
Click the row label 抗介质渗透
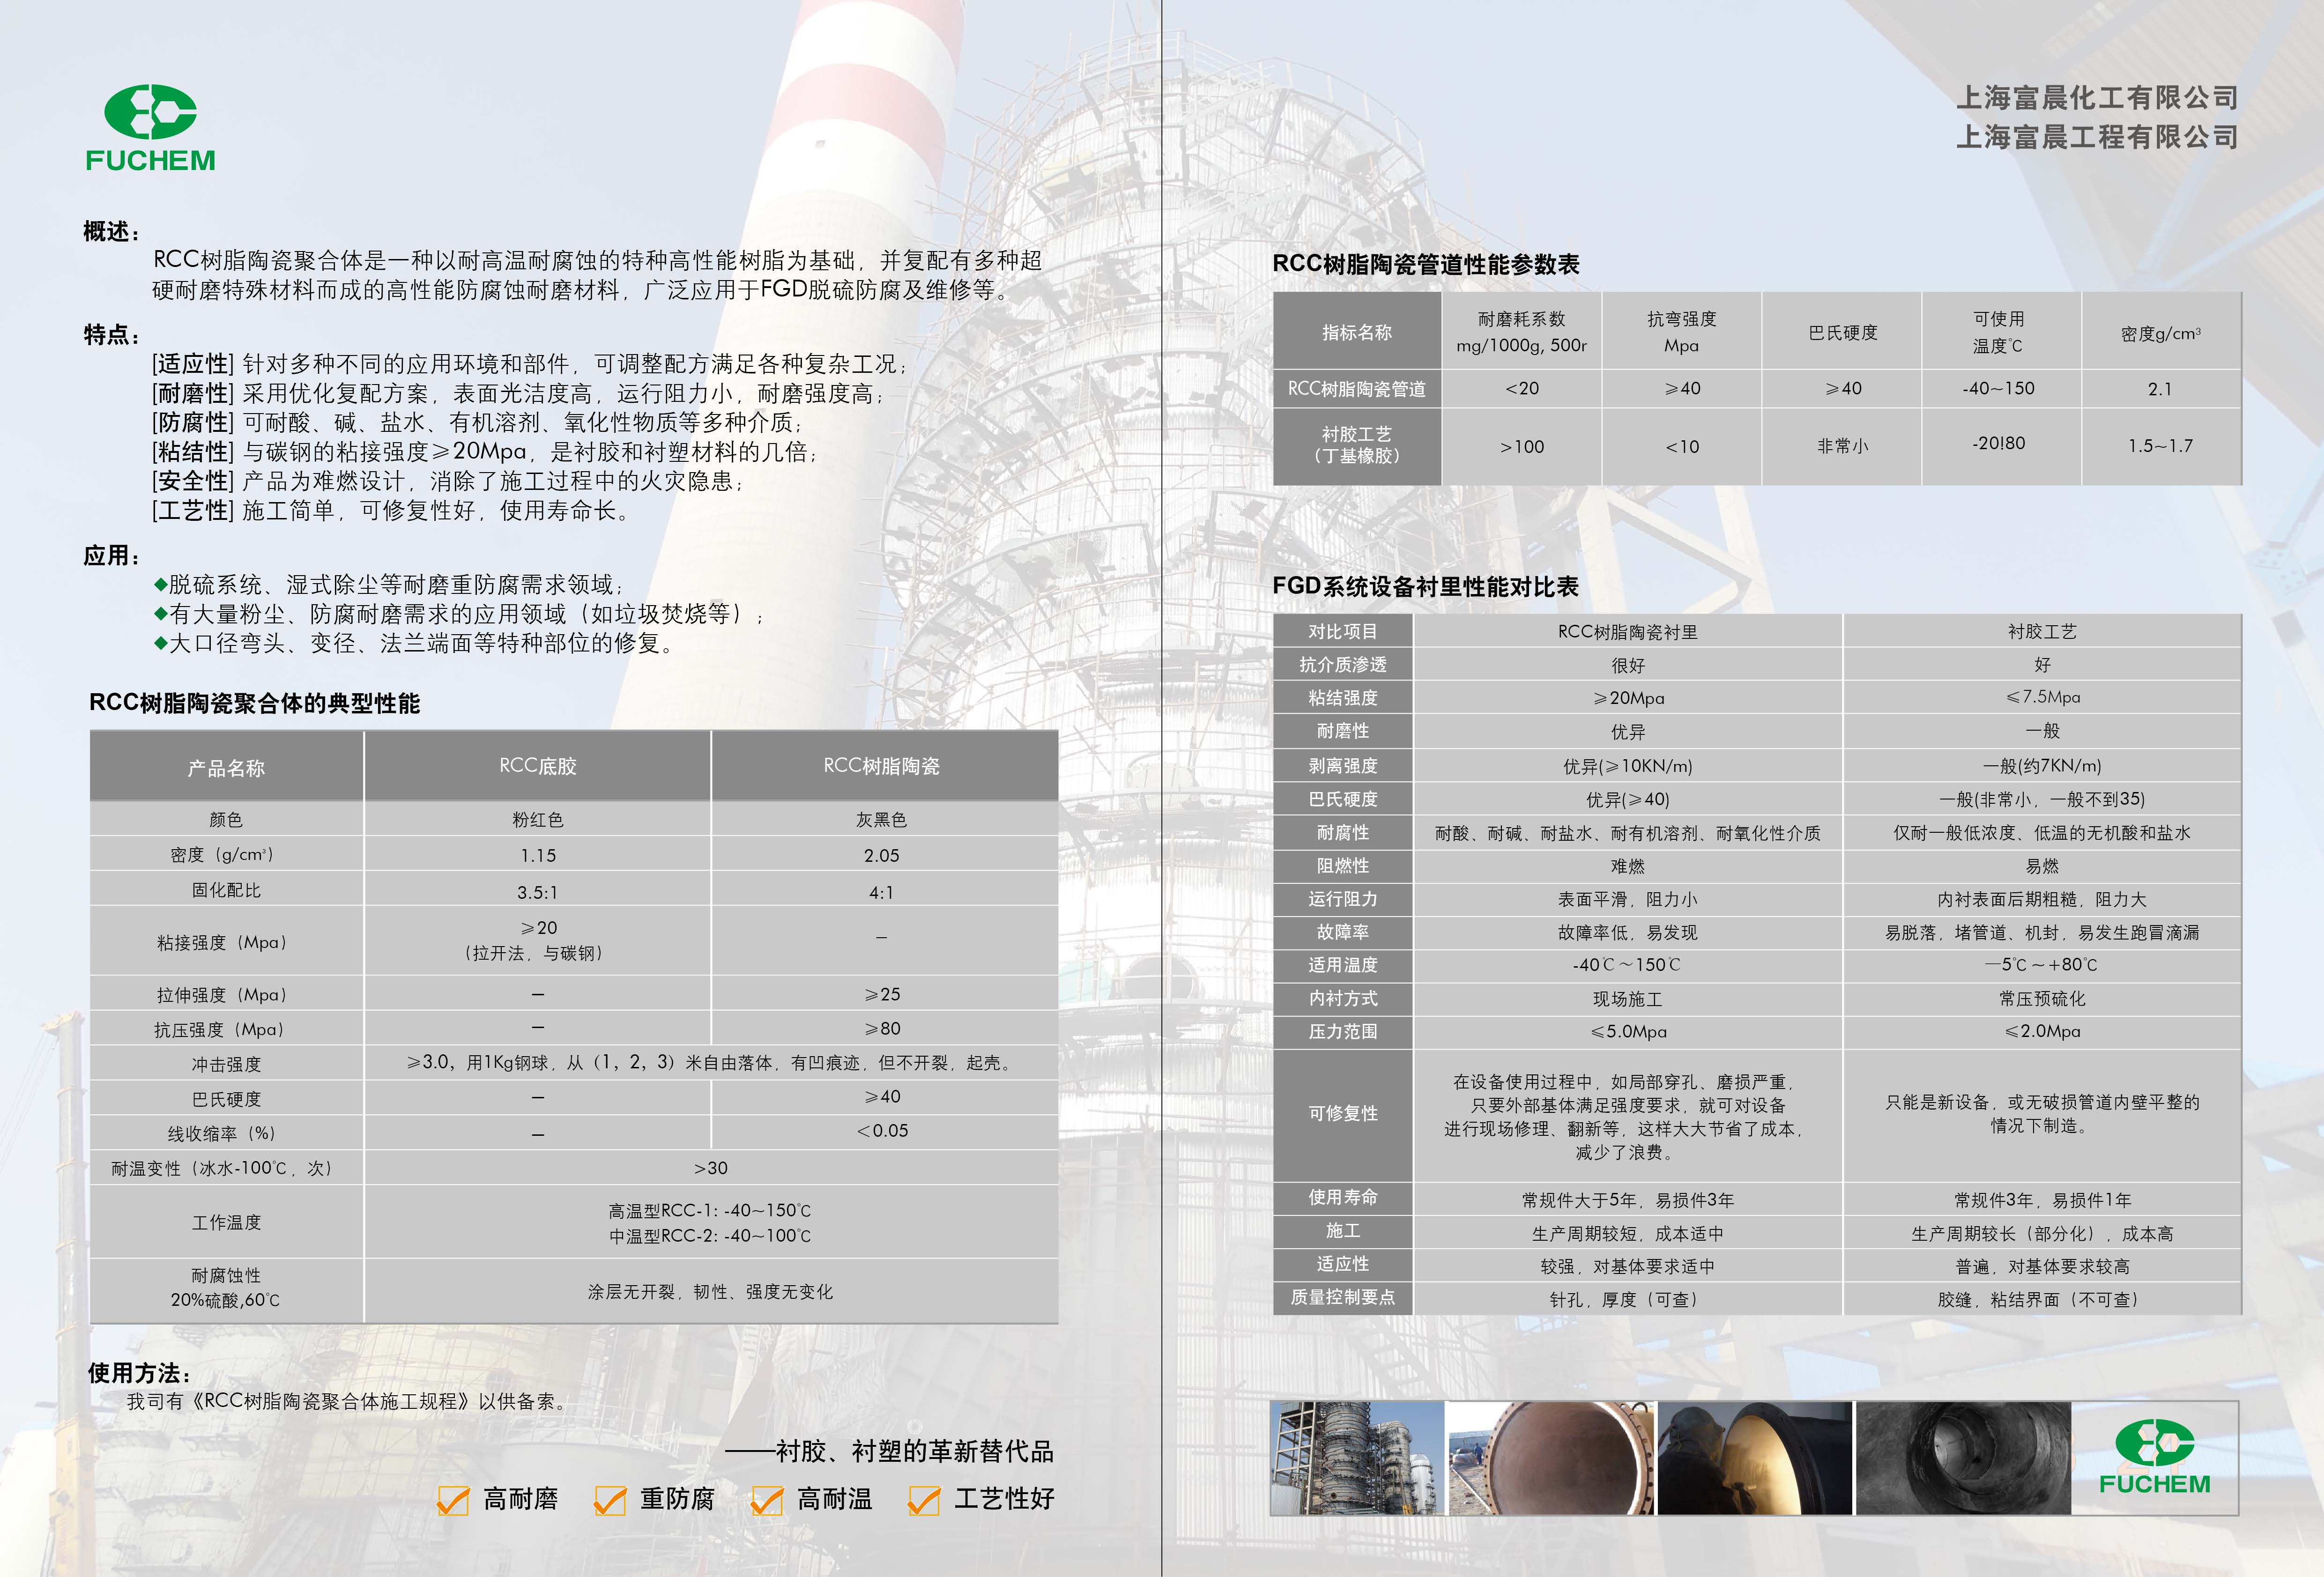pos(1343,664)
